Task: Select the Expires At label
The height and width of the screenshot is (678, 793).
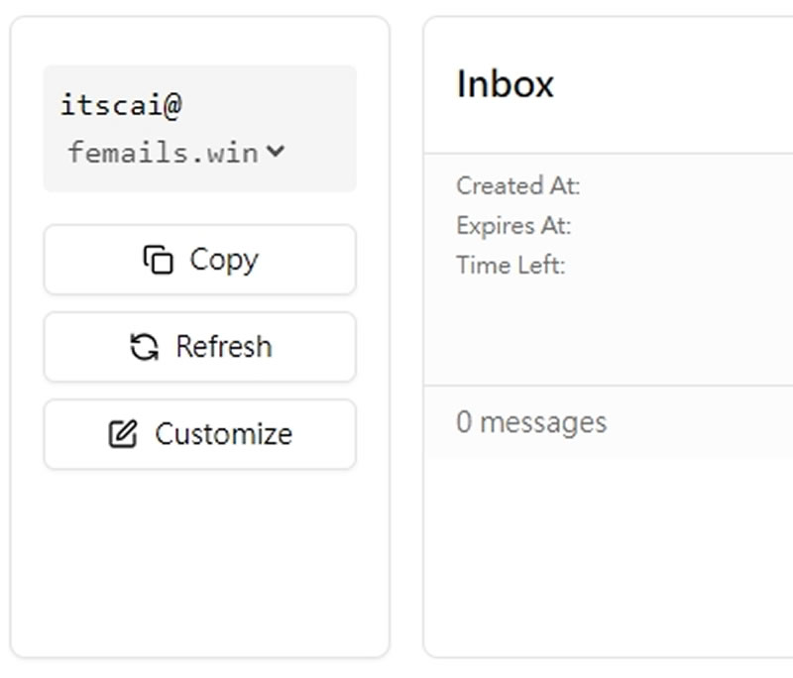Action: click(x=513, y=225)
